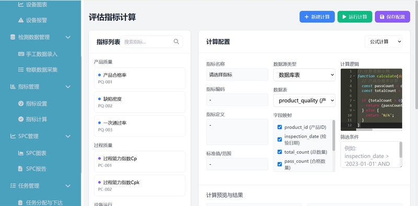Open 设备图表 in the sidebar
Viewport: 418px width, 206px height.
(37, 4)
